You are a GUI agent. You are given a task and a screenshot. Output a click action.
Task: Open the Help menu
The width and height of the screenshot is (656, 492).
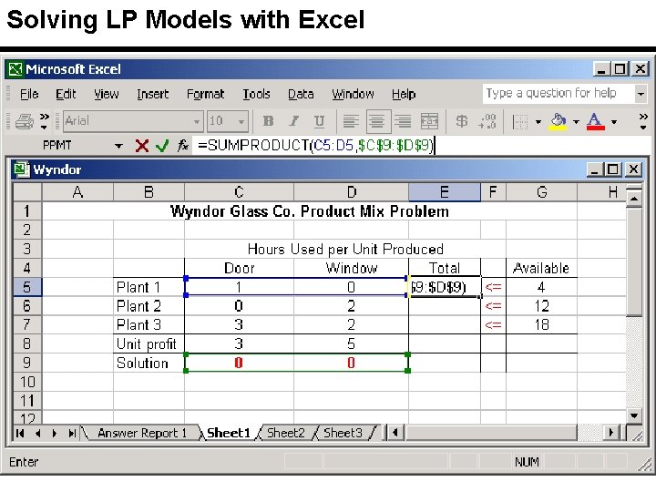coord(404,94)
